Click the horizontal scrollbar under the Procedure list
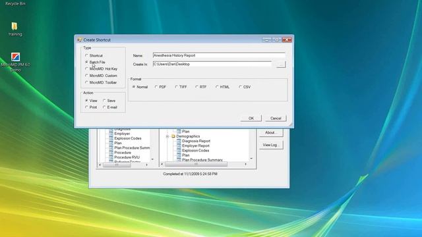 [123, 165]
